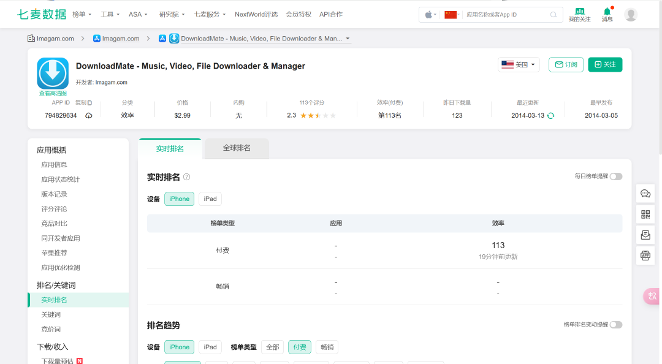Select the China flag country icon
The height and width of the screenshot is (364, 662).
click(451, 15)
